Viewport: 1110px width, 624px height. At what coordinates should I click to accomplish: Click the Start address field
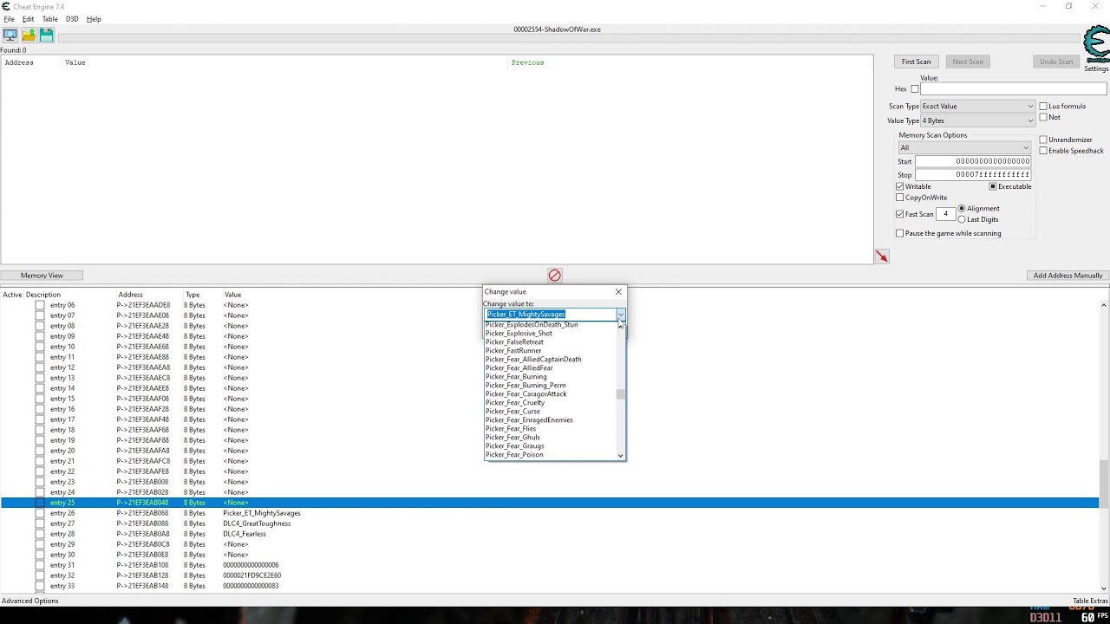[973, 161]
